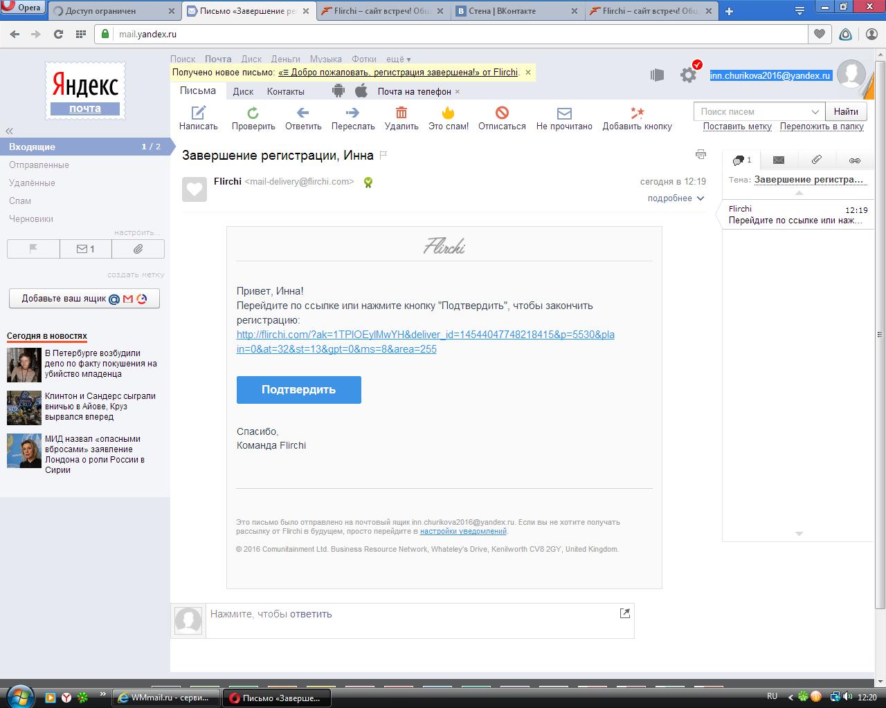Forward the message with Переслать

[x=353, y=118]
